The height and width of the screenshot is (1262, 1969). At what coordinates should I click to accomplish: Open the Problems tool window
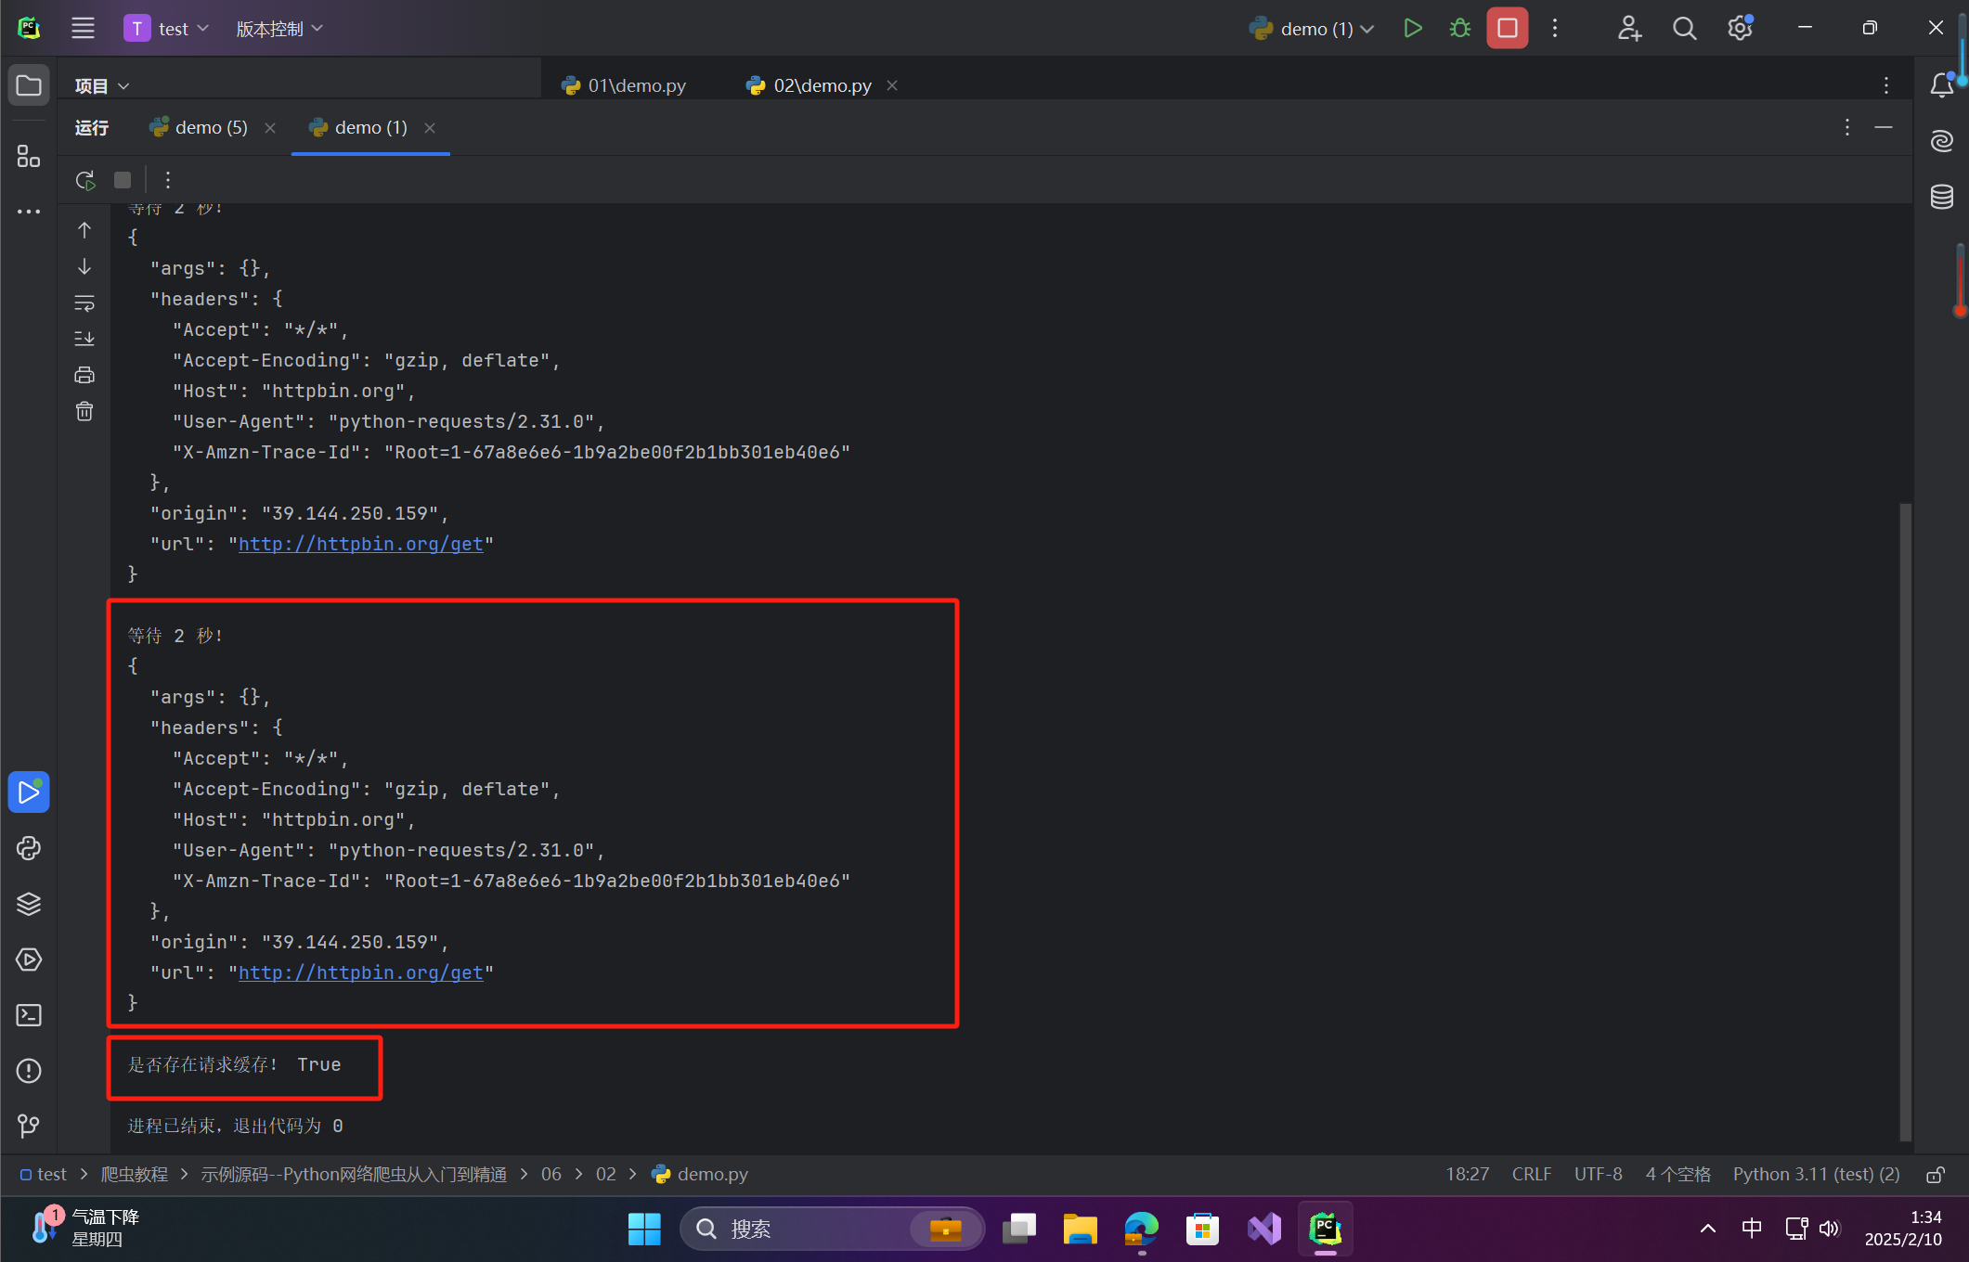coord(29,1071)
